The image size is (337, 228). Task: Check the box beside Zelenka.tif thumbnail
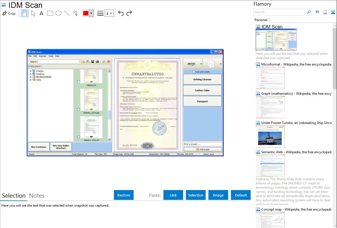(x=78, y=82)
